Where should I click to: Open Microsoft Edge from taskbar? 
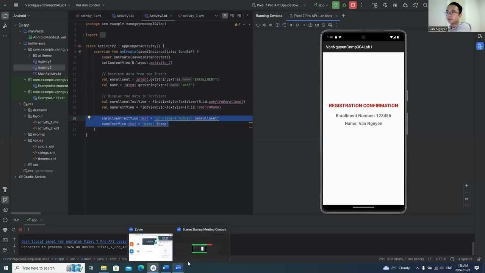pyautogui.click(x=141, y=268)
